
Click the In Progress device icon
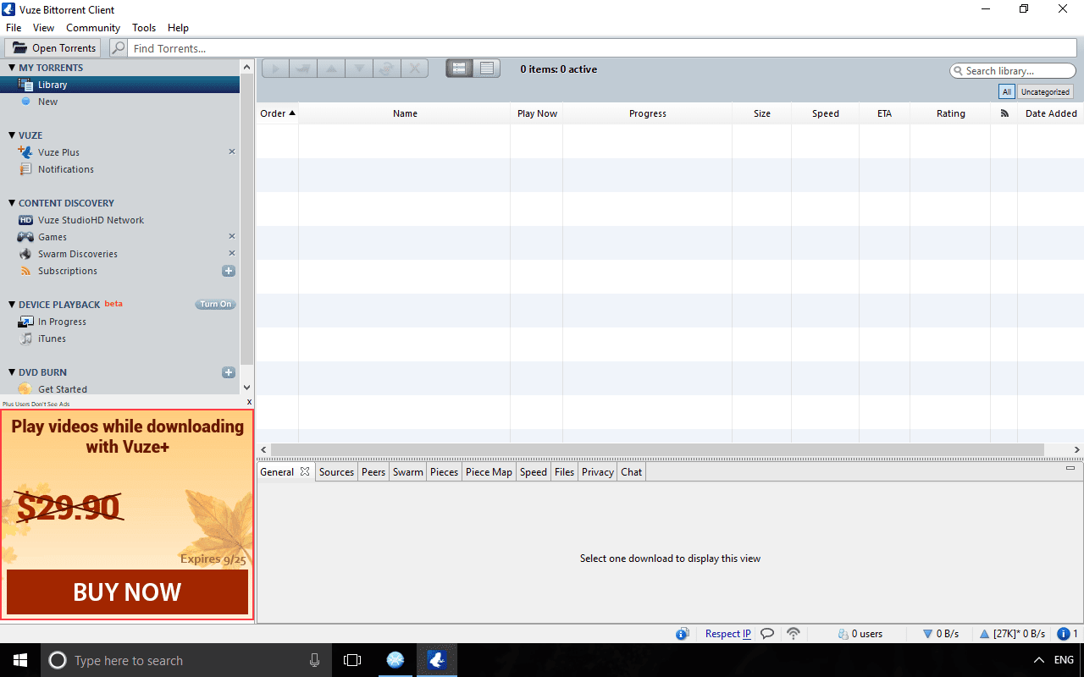25,322
